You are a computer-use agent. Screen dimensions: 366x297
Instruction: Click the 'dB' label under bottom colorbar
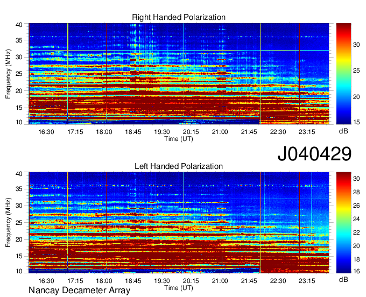[x=343, y=279]
